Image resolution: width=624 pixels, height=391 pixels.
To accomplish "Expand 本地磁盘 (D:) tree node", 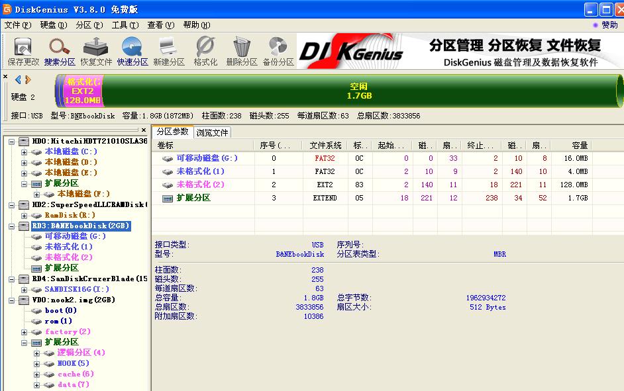I will pyautogui.click(x=25, y=163).
